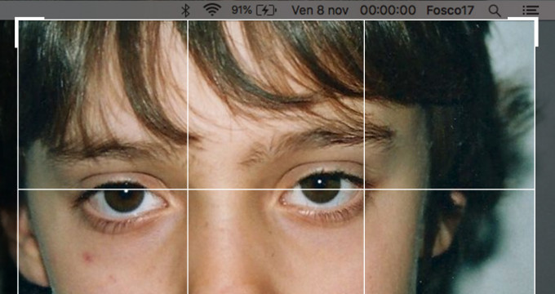Click the top-center cell of crop grid
This screenshot has height=294, width=555.
click(x=276, y=105)
